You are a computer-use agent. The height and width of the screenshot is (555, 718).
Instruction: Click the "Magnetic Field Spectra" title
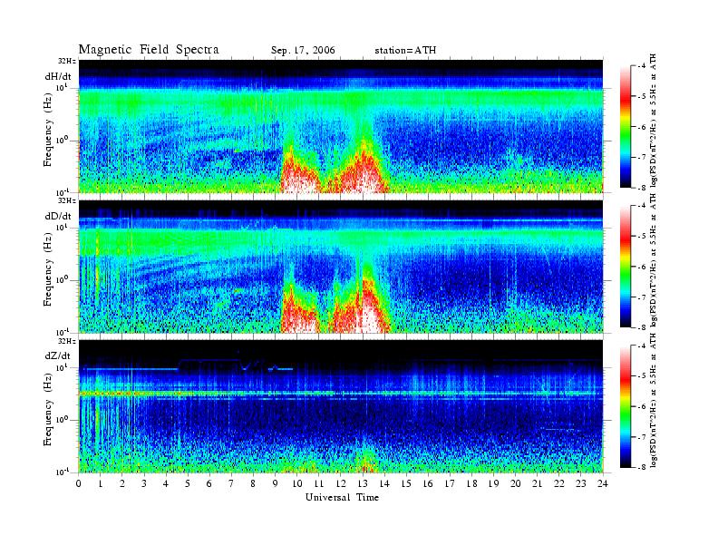(149, 50)
